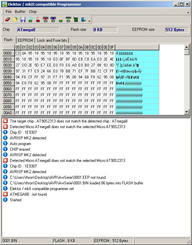Run blank check with yellow question chip icon
192x245 pixels.
coord(61,20)
